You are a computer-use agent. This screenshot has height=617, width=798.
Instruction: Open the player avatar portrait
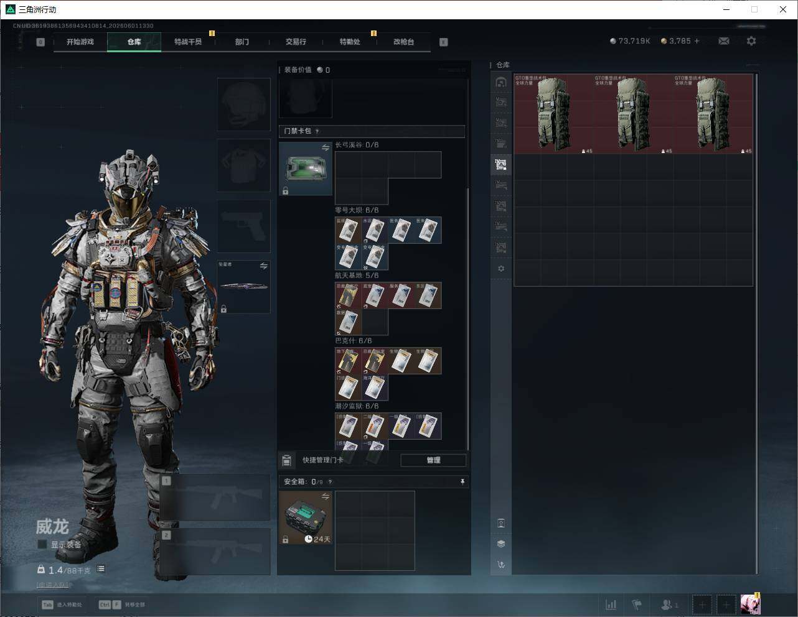pos(750,604)
